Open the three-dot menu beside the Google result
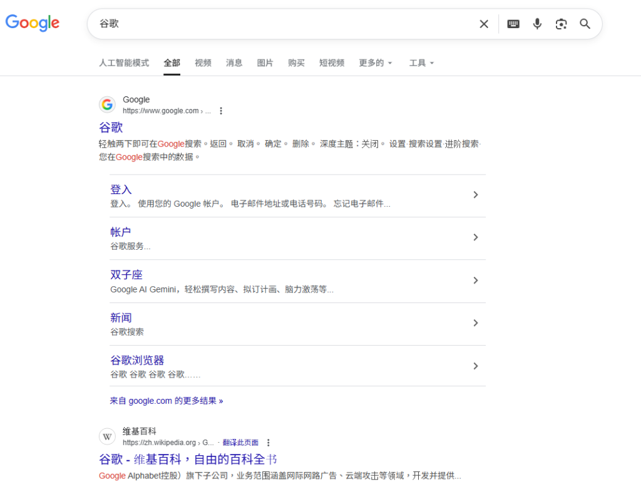The image size is (641, 484). pos(221,110)
